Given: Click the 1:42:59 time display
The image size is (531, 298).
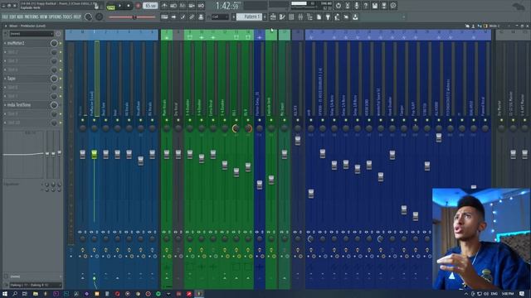Looking at the screenshot, I should coord(227,6).
